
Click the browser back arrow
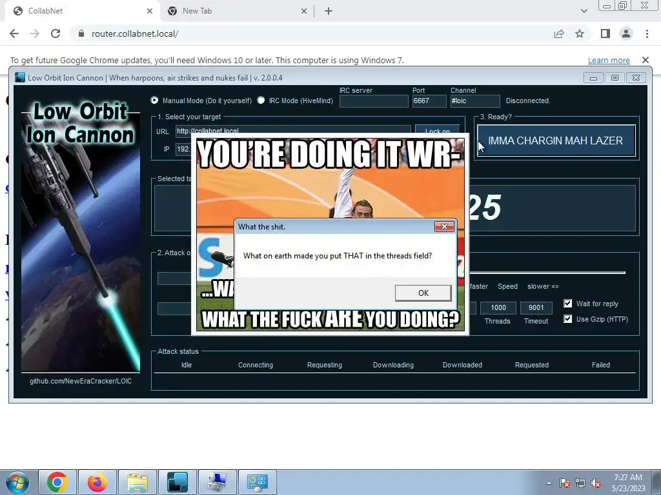(14, 34)
